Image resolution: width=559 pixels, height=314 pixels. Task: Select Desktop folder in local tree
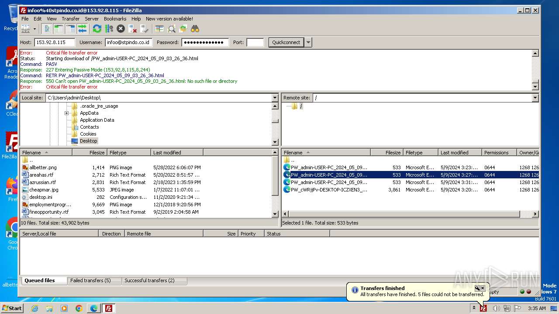click(x=88, y=141)
